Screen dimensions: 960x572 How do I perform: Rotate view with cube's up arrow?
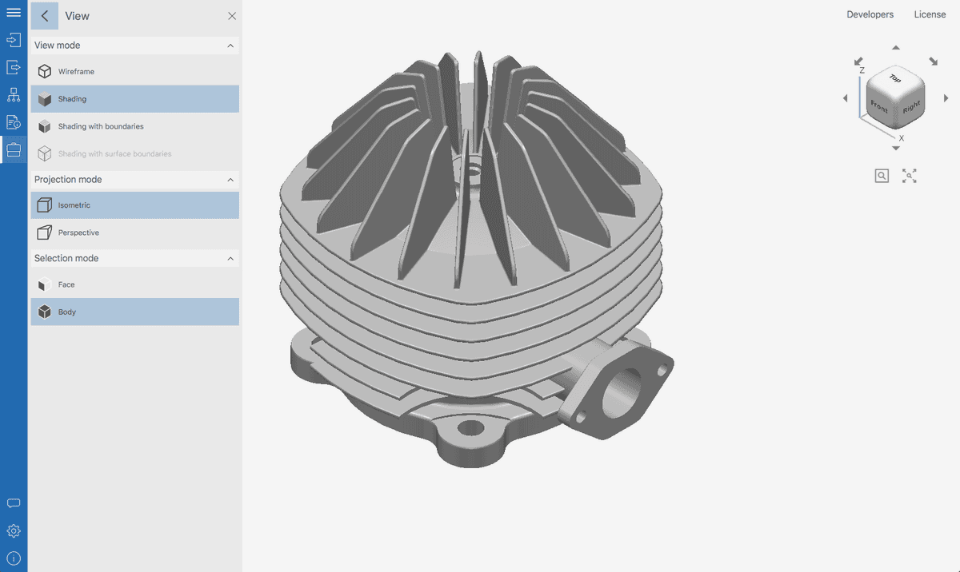tap(896, 48)
